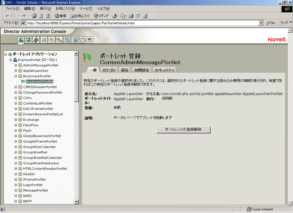This screenshot has height=213, width=293.
Task: Go to the browser Home page icon
Action: (x=48, y=16)
